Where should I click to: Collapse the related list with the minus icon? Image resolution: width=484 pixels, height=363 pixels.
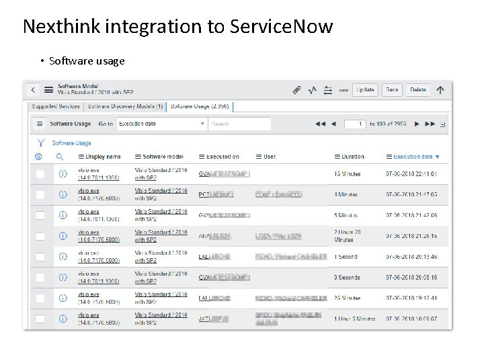[442, 125]
